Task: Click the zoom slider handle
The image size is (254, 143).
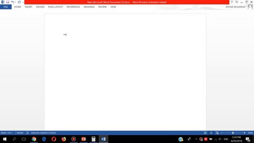Action: (233, 133)
